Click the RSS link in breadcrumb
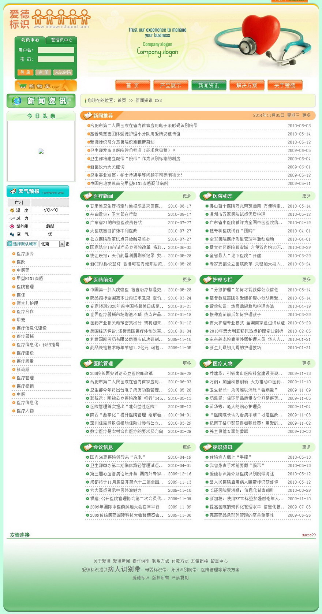The width and height of the screenshot is (322, 614). [158, 100]
